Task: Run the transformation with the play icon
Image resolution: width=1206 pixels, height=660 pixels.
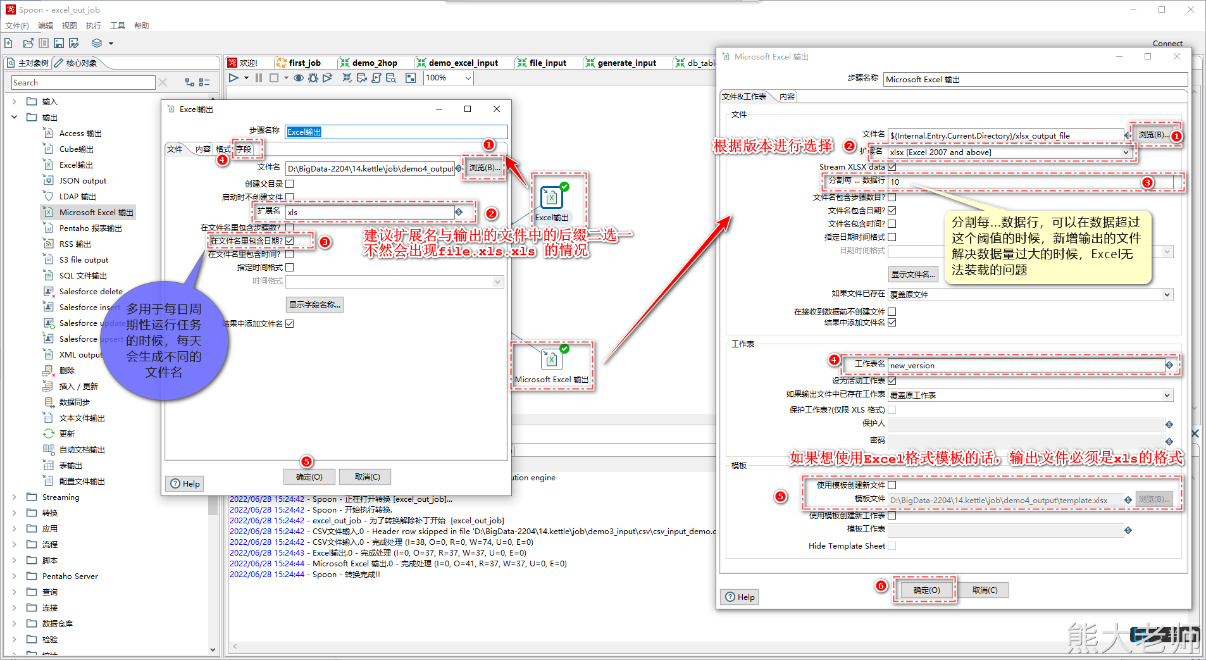Action: (234, 78)
